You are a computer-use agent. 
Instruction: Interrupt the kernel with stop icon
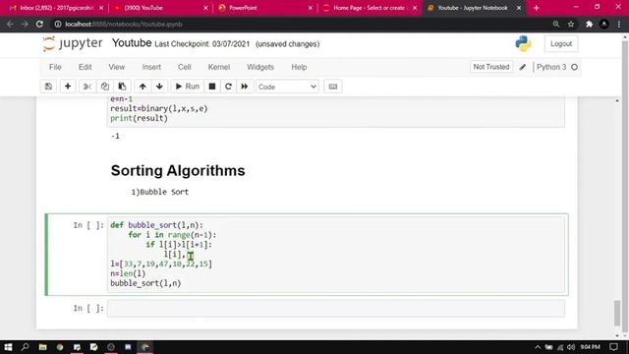point(212,87)
